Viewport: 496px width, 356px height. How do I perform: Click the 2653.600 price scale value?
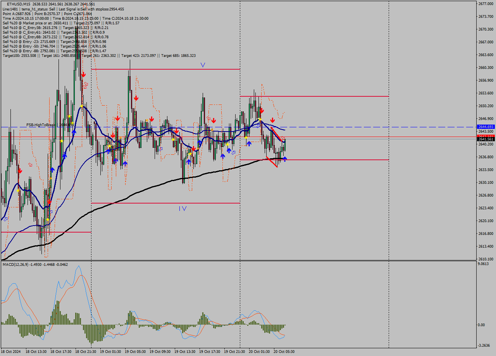tap(486, 93)
